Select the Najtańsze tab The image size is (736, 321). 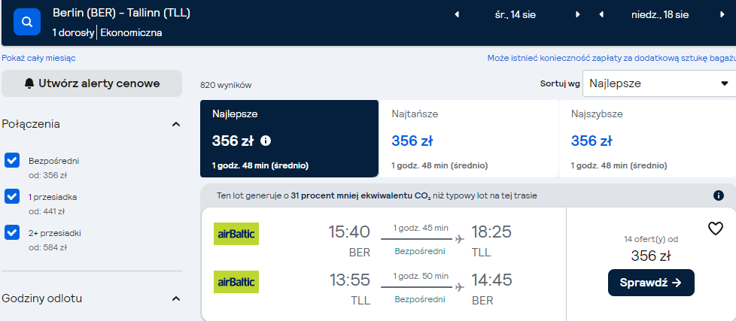[x=468, y=139]
